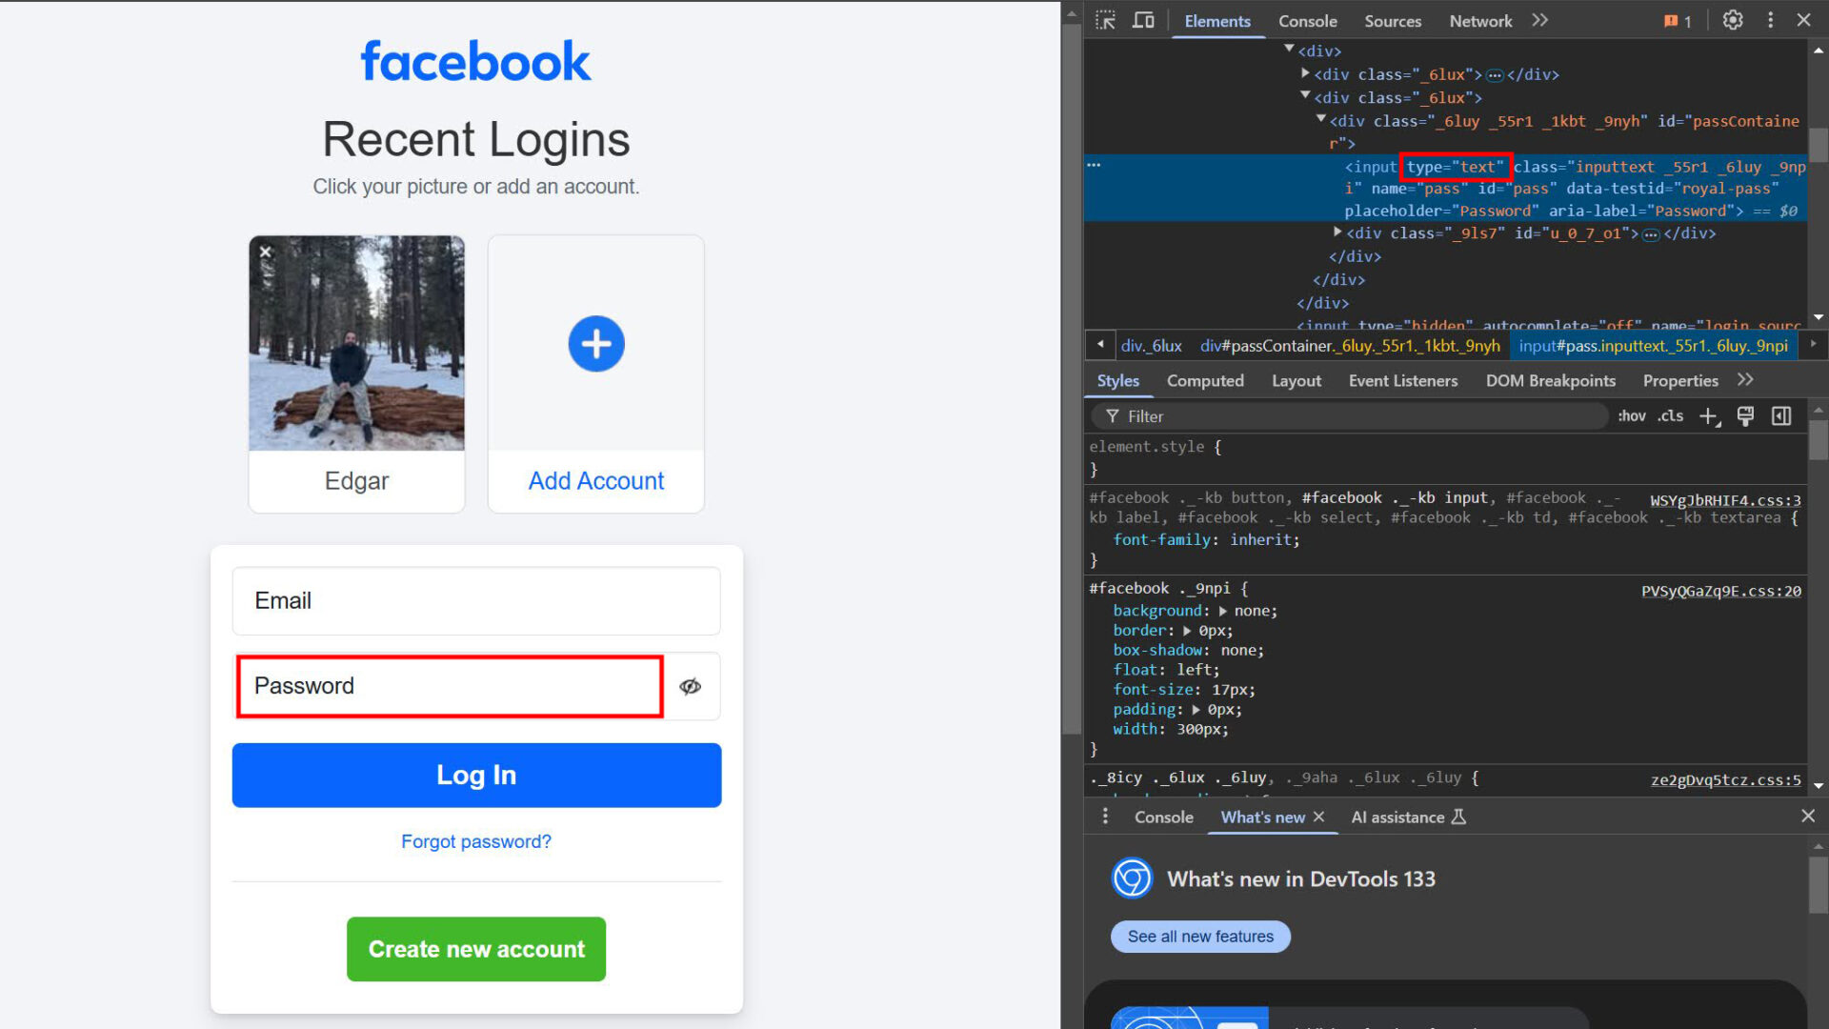
Task: Collapse the passContainer div node
Action: [1321, 120]
